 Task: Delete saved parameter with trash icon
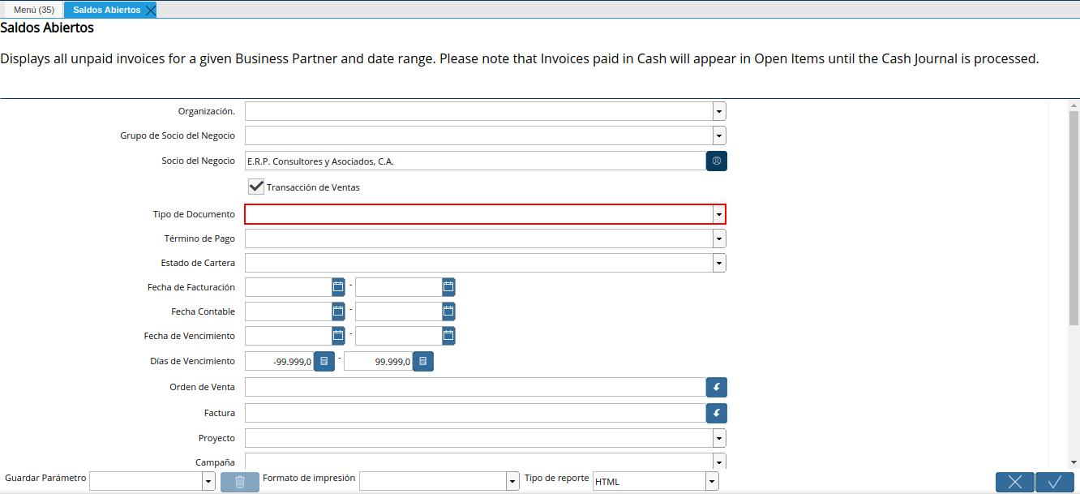tap(240, 482)
